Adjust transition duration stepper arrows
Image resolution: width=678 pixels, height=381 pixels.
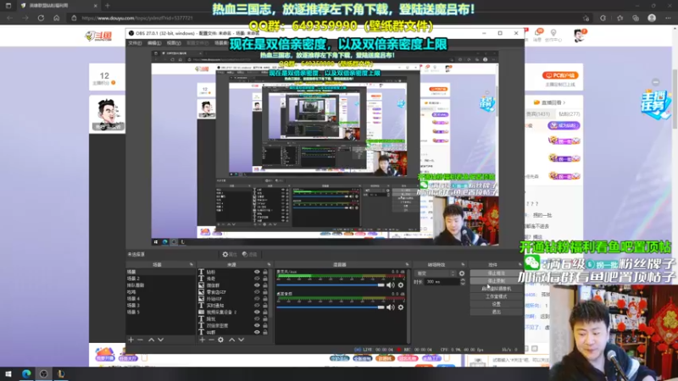(462, 282)
